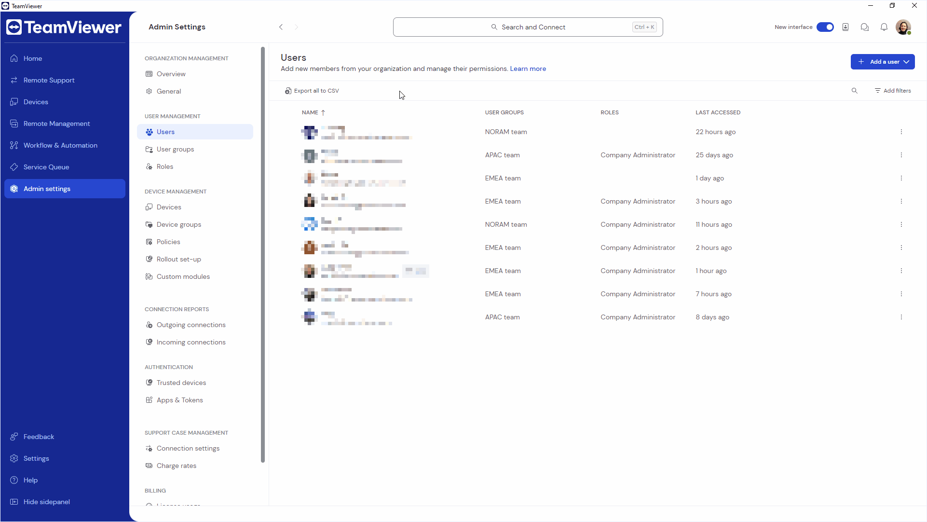Open options menu for 8 days ago user
This screenshot has height=522, width=927.
click(901, 317)
